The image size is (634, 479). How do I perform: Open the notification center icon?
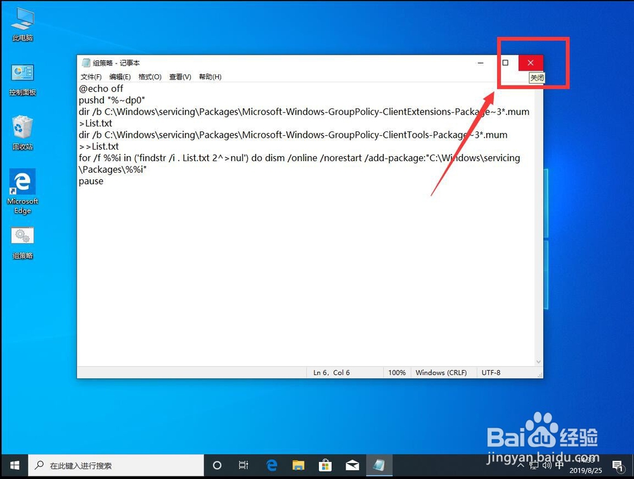pos(618,466)
